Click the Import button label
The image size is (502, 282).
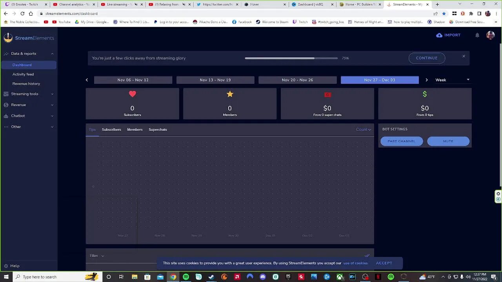(452, 35)
